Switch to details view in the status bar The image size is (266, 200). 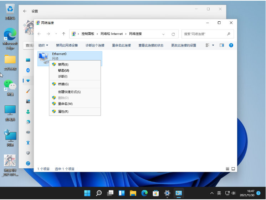point(227,169)
